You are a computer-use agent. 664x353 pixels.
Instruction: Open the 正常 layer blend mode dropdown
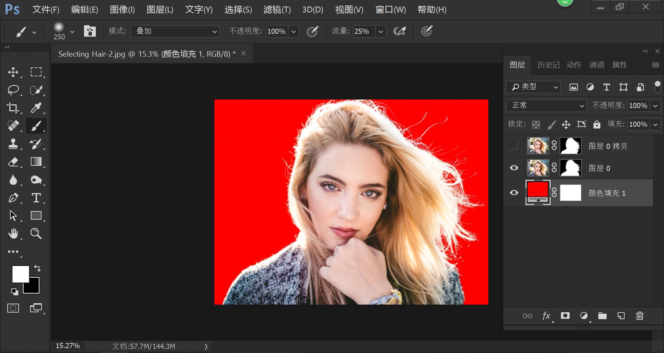pos(546,106)
